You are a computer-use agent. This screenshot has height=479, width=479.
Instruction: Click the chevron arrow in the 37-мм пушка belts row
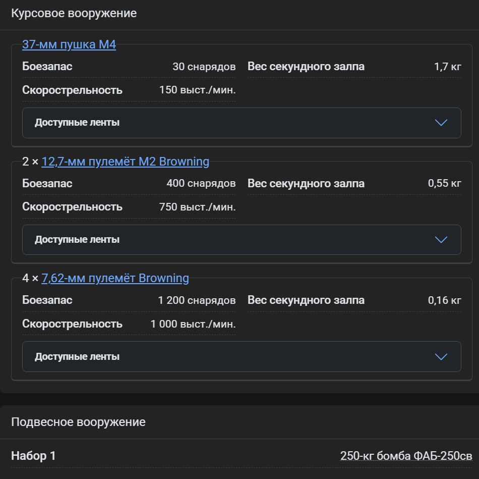pyautogui.click(x=441, y=123)
